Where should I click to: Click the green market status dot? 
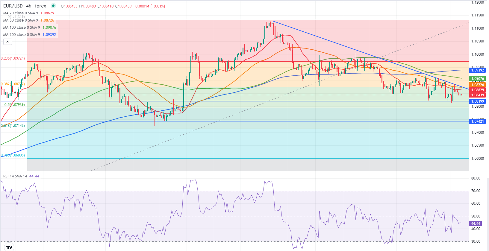53,6
